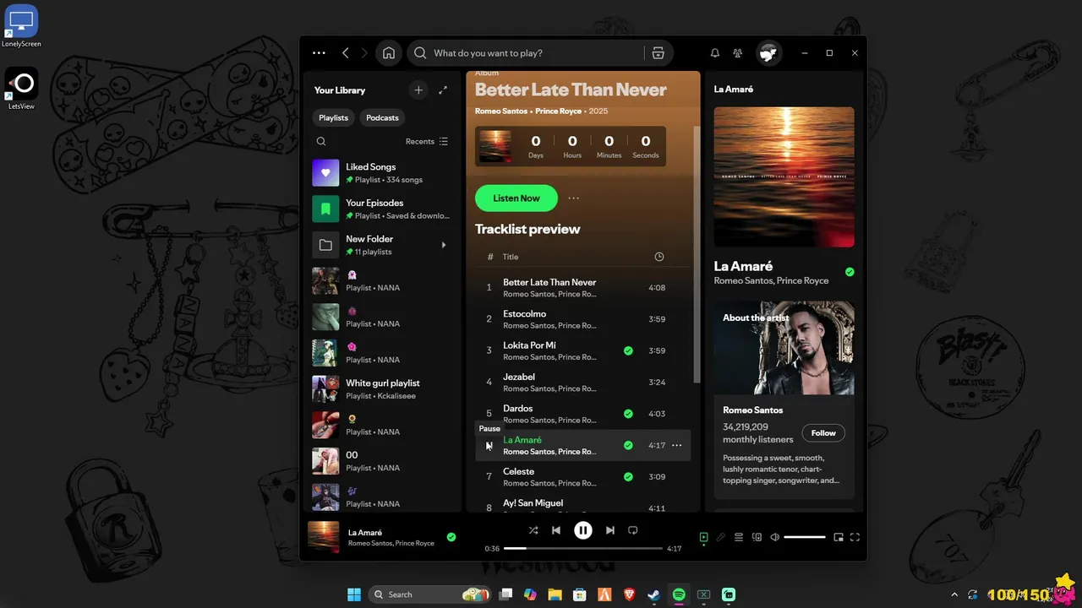The image size is (1082, 608).
Task: Expand the New Folder arrow
Action: 444,245
